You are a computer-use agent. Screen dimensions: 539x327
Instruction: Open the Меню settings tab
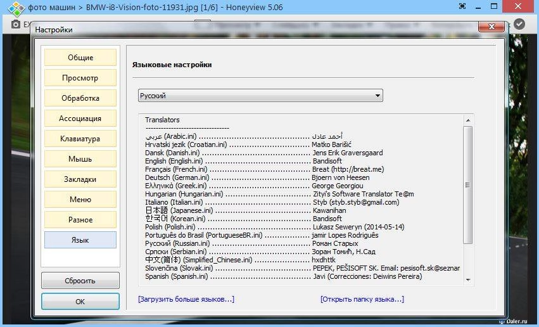[80, 200]
